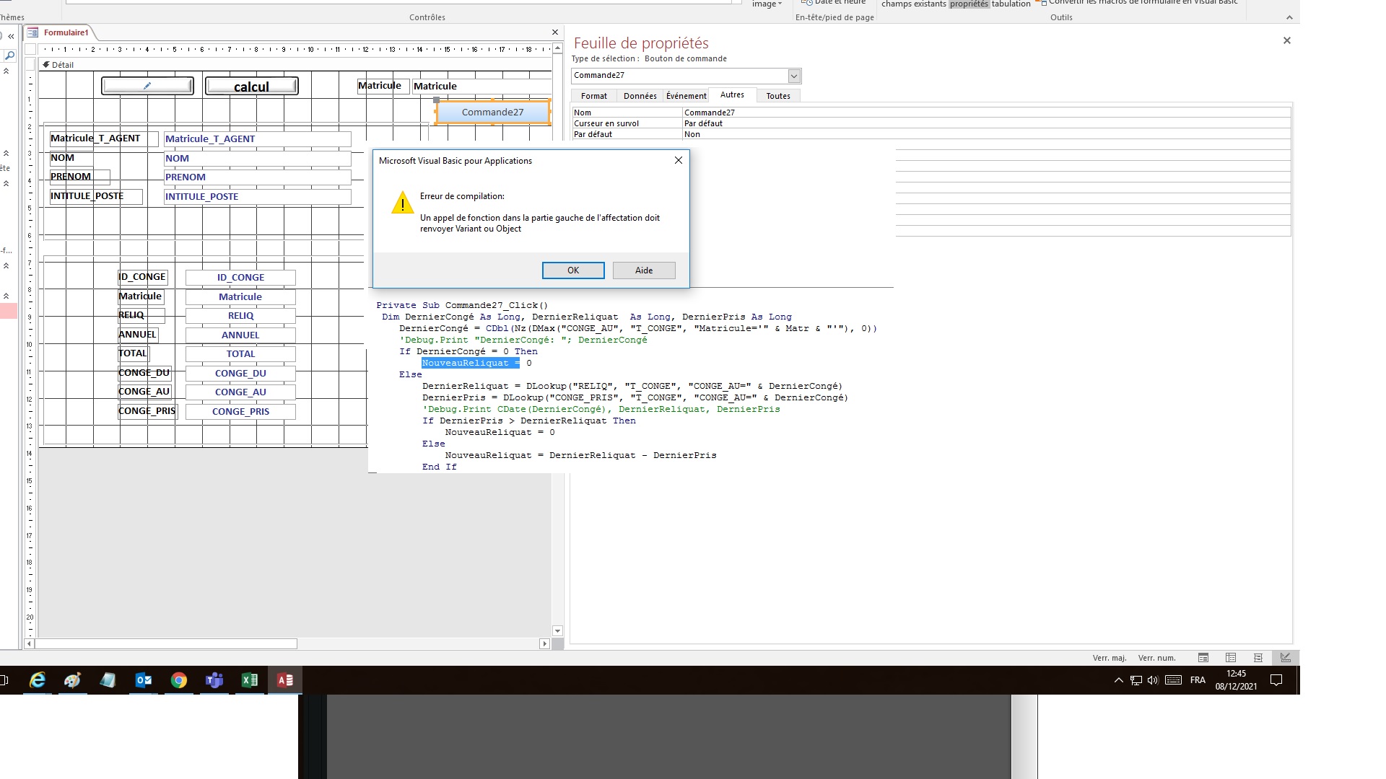Click the clock showing 12:45
The width and height of the screenshot is (1386, 779).
tap(1236, 674)
